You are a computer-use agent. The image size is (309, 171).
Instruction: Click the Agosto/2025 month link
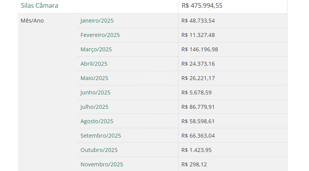click(97, 121)
